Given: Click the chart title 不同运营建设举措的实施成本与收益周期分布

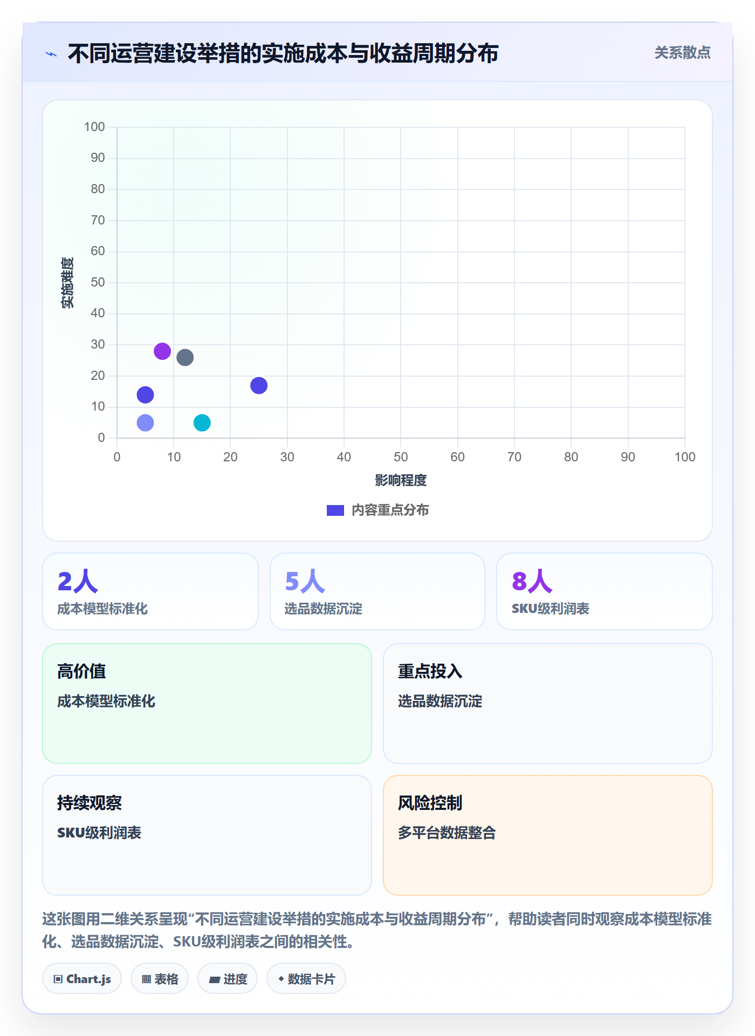Looking at the screenshot, I should point(283,54).
